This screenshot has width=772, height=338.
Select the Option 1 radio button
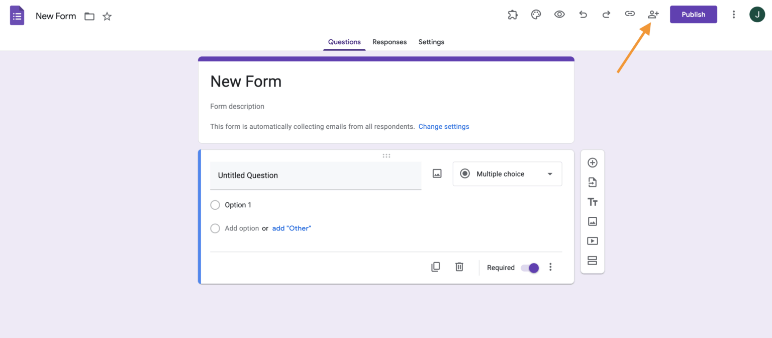tap(215, 205)
